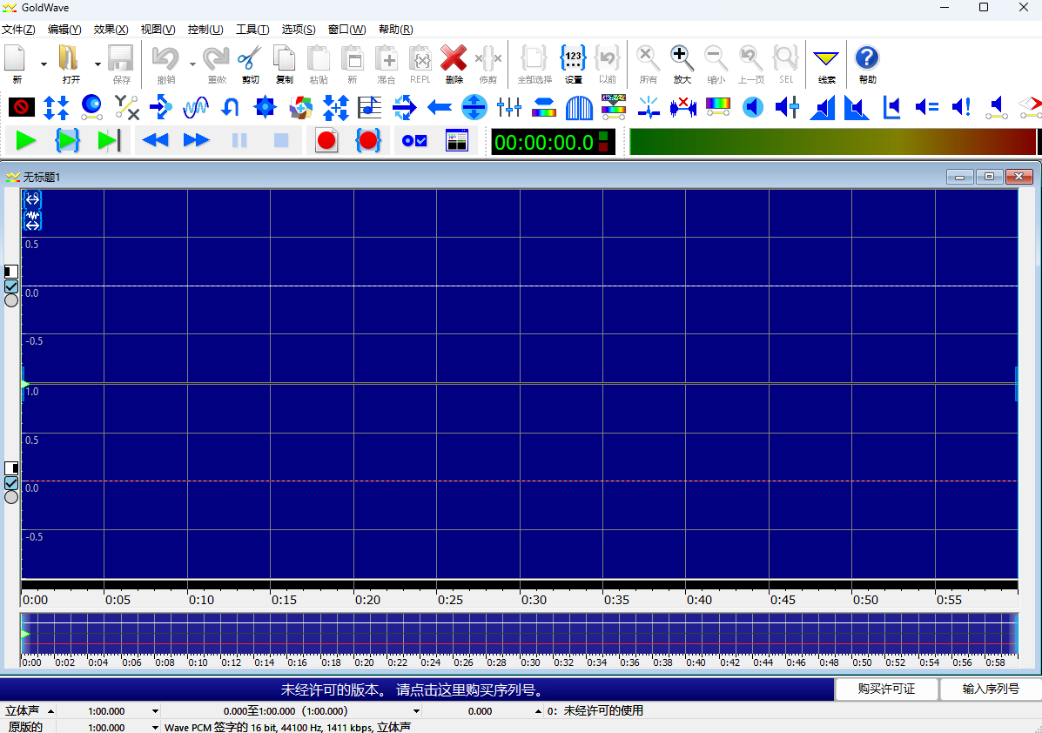
Task: Toggle the lower channel checkbox
Action: click(x=12, y=481)
